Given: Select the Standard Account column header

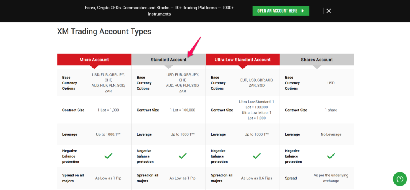Looking at the screenshot, I should click(169, 60).
